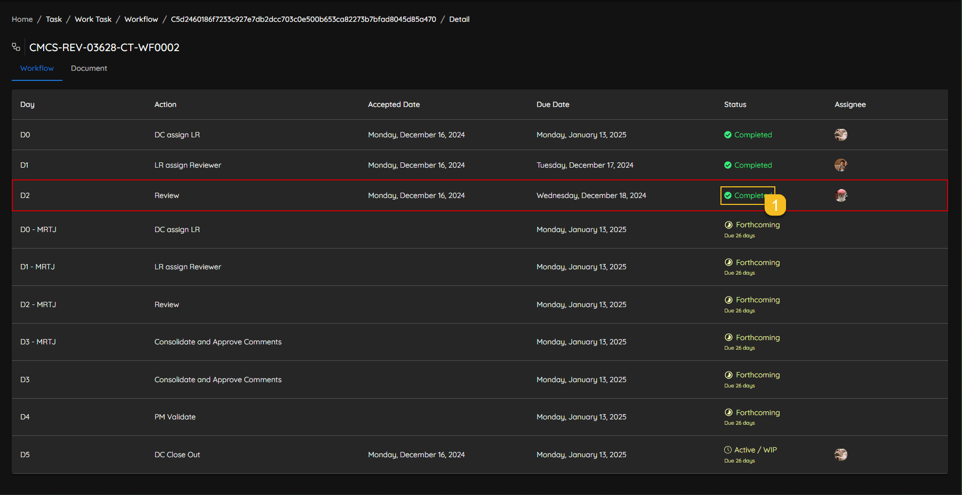Select the Workflow tab
The width and height of the screenshot is (962, 495).
click(37, 68)
